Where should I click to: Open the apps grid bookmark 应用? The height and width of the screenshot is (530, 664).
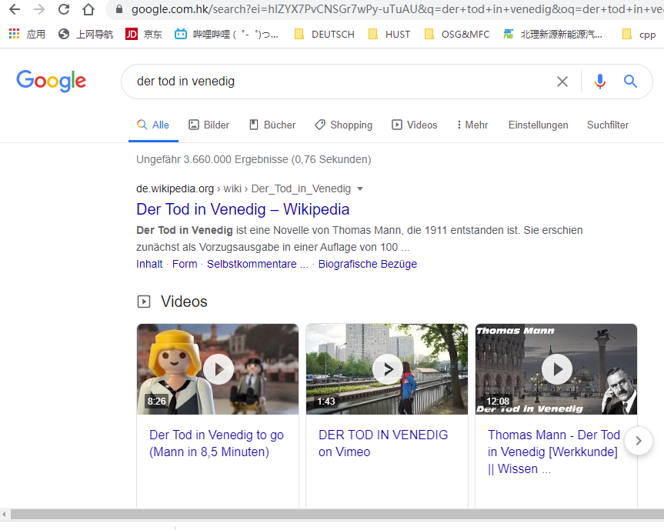pyautogui.click(x=27, y=34)
